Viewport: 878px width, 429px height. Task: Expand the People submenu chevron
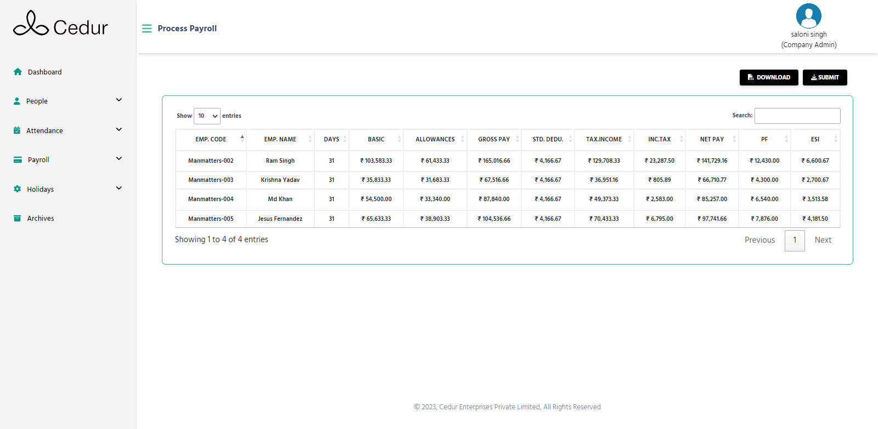(119, 100)
